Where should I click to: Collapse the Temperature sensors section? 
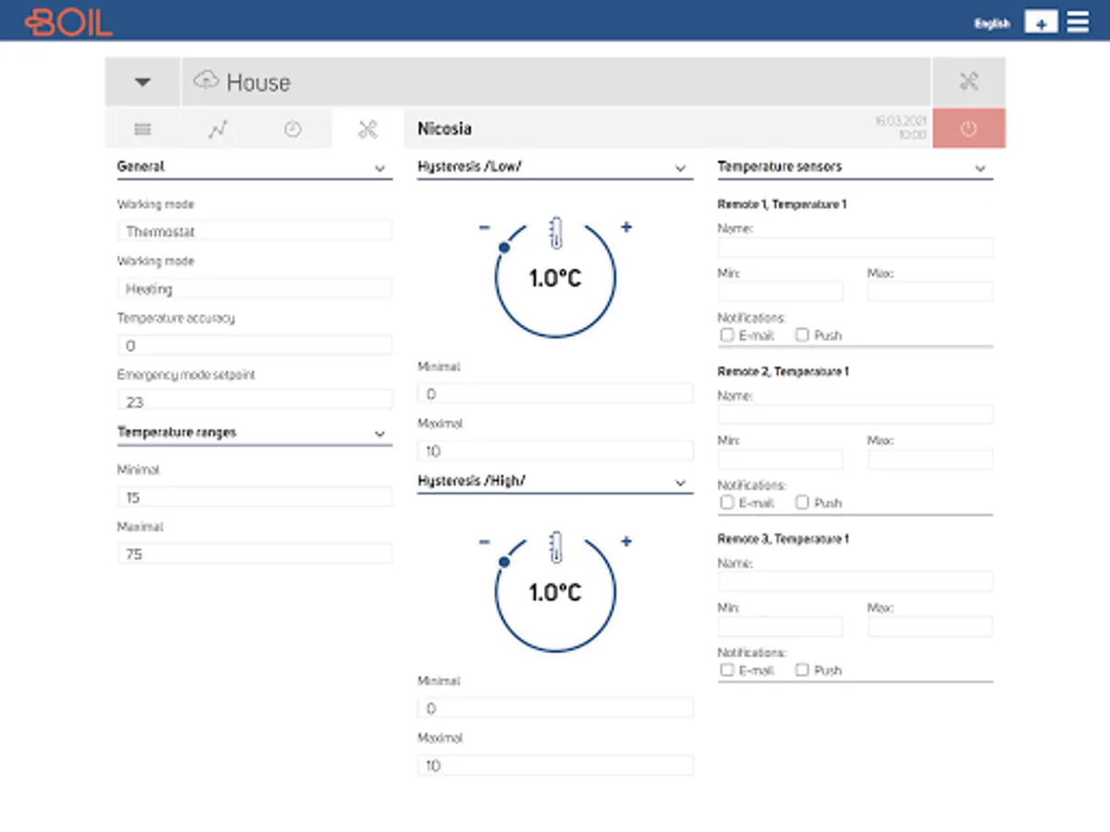click(980, 168)
